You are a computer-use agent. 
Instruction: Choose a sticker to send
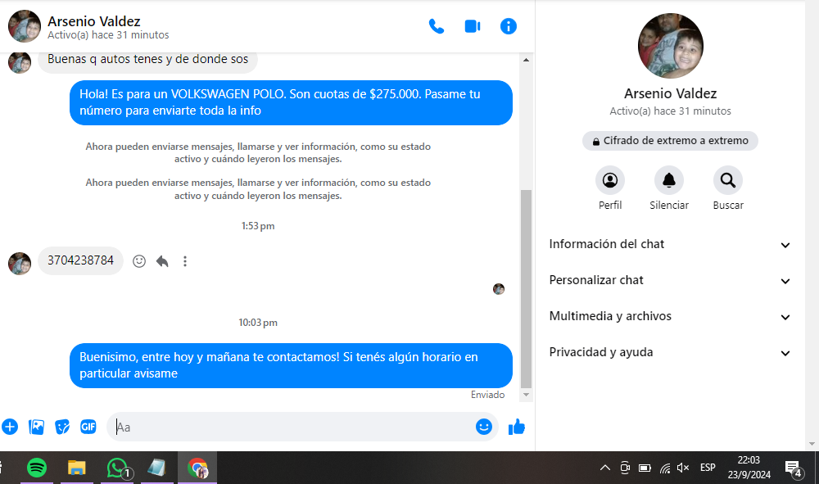pyautogui.click(x=62, y=427)
